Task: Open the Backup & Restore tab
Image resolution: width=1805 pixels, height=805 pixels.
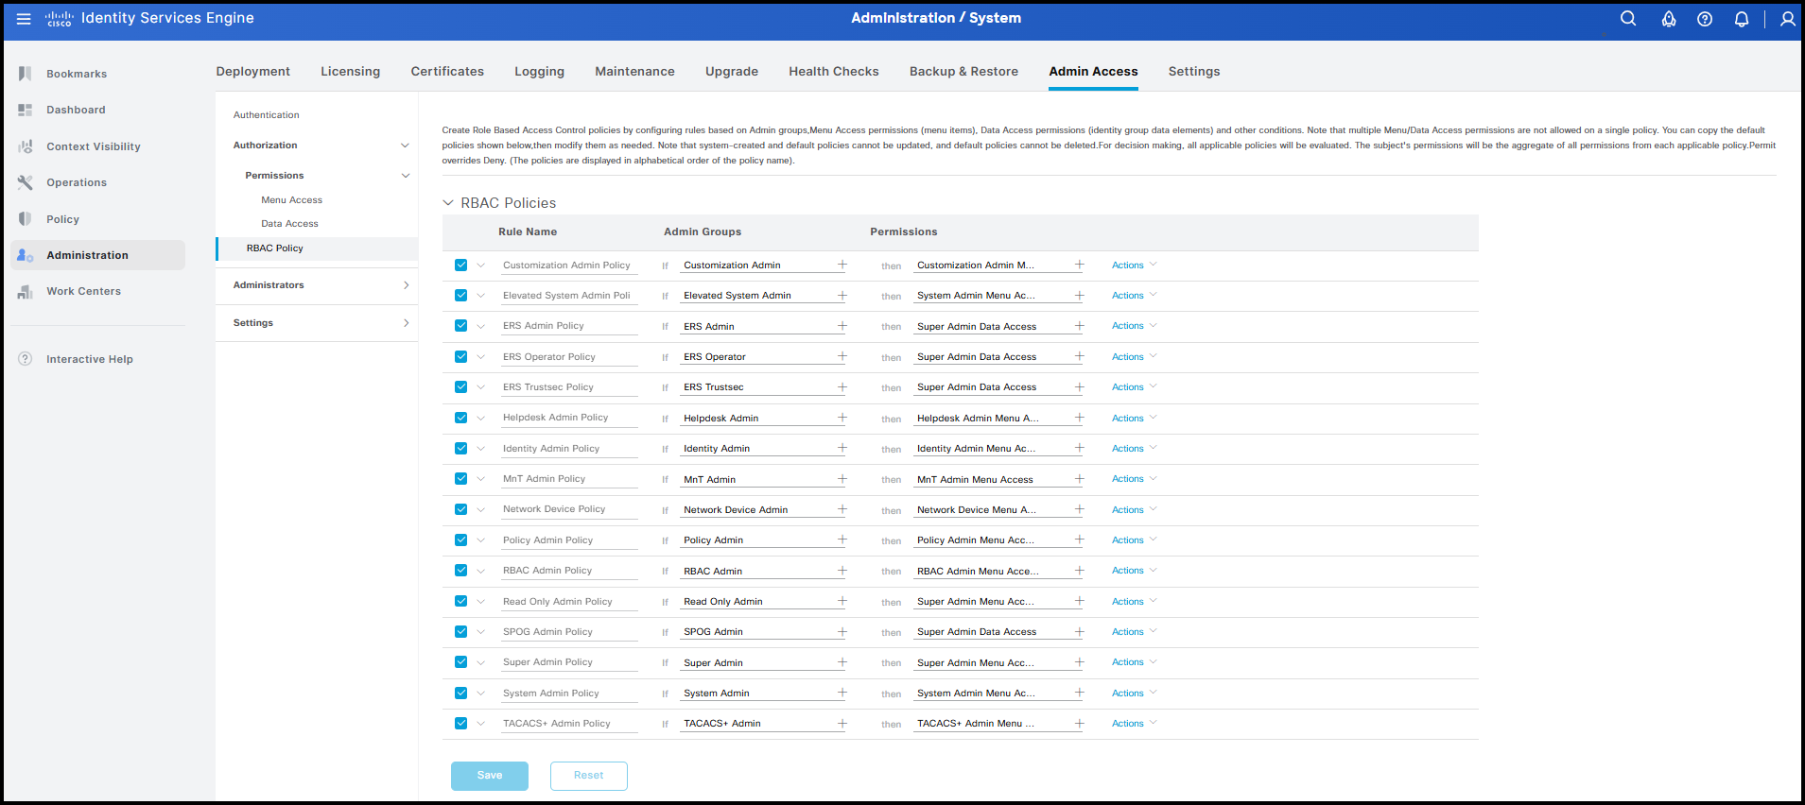Action: pyautogui.click(x=963, y=72)
